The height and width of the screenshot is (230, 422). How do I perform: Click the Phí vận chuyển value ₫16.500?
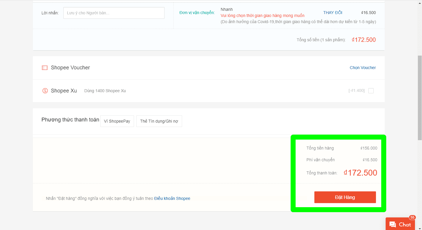370,160
